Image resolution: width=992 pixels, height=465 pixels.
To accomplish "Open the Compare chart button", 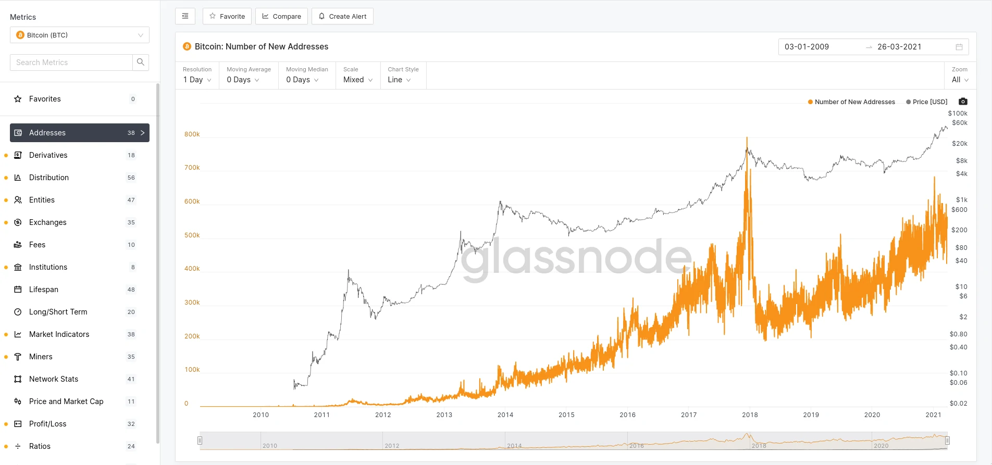I will [x=281, y=16].
